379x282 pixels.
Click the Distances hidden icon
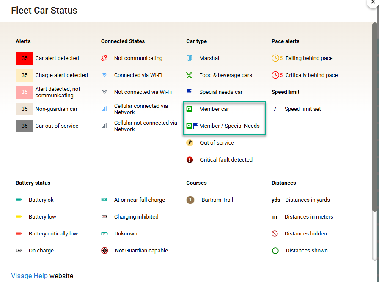point(275,234)
